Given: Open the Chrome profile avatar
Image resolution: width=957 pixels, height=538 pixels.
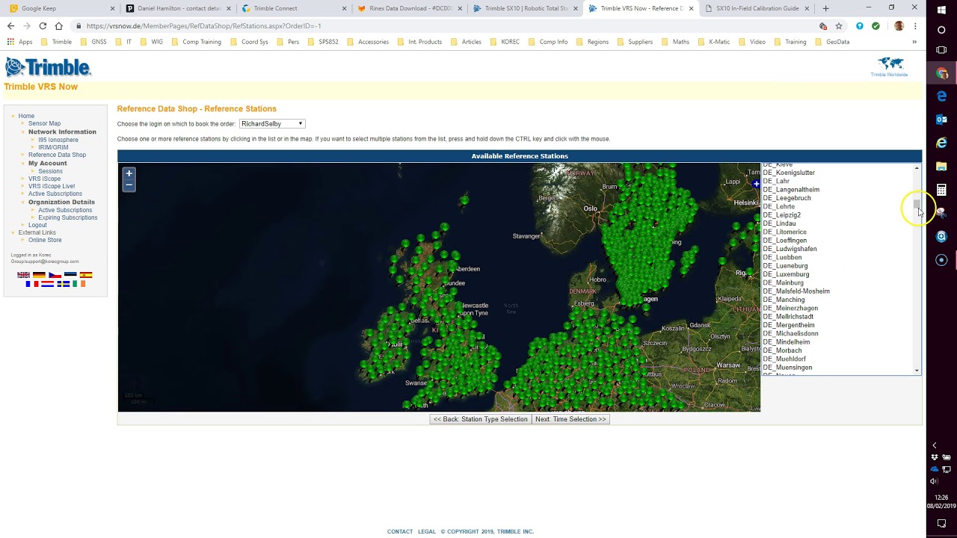Looking at the screenshot, I should tap(899, 26).
